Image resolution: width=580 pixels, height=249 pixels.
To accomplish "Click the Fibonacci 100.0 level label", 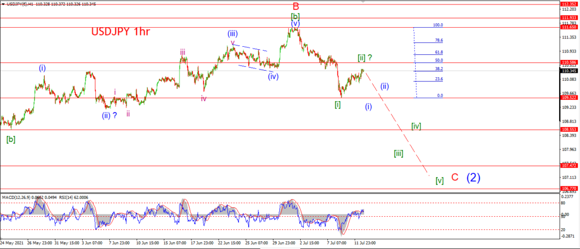I will (438, 25).
